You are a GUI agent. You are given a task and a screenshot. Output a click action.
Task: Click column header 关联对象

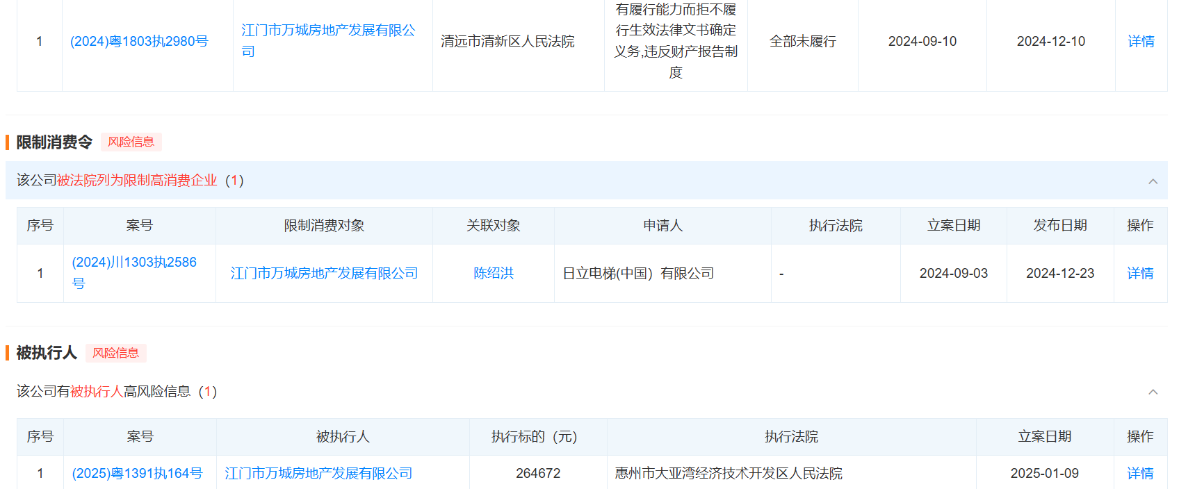(494, 226)
